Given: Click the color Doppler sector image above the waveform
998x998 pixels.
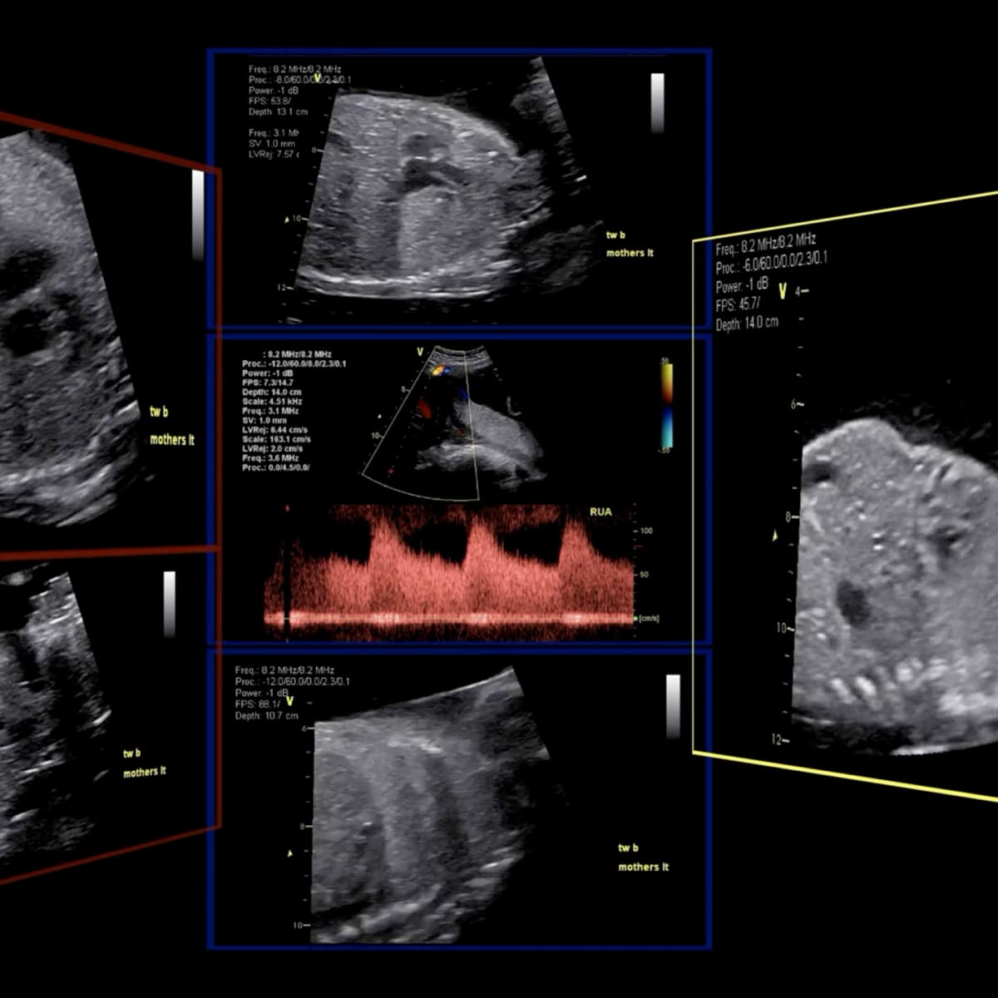Looking at the screenshot, I should pos(453,424).
